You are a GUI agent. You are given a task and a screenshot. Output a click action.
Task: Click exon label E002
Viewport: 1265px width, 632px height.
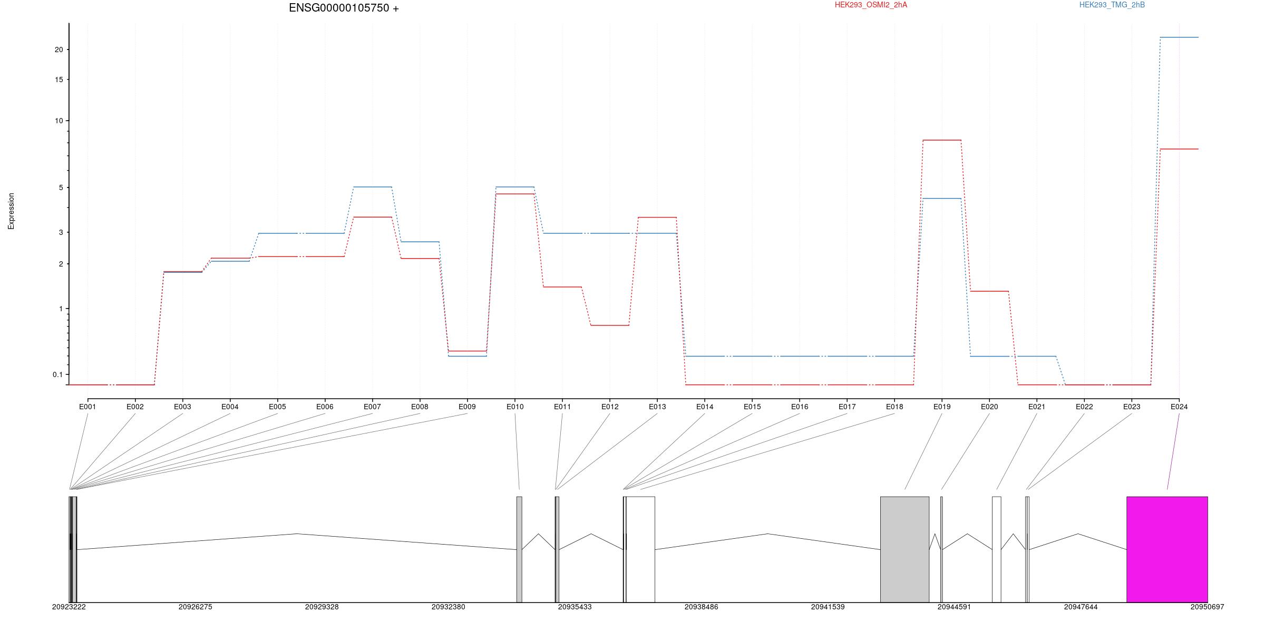pyautogui.click(x=135, y=407)
